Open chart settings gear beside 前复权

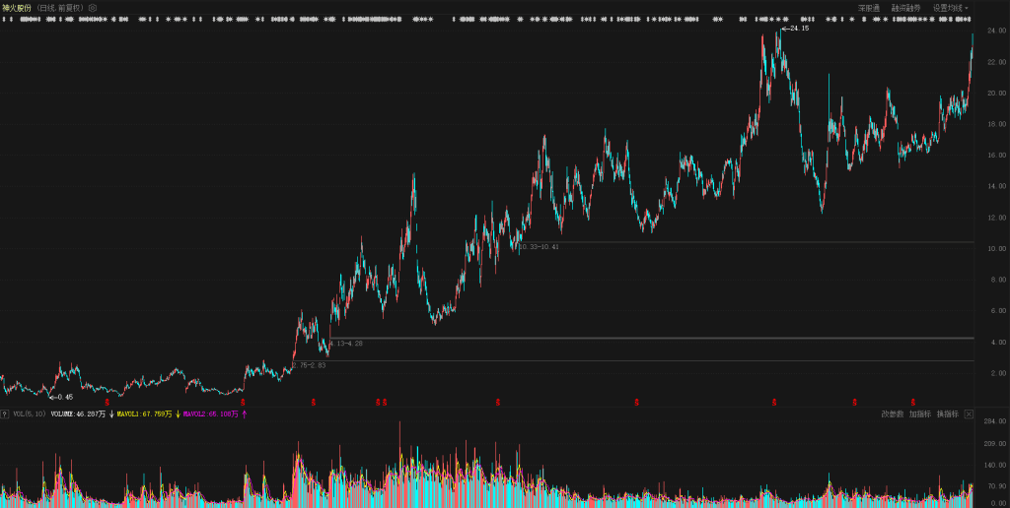click(x=93, y=8)
